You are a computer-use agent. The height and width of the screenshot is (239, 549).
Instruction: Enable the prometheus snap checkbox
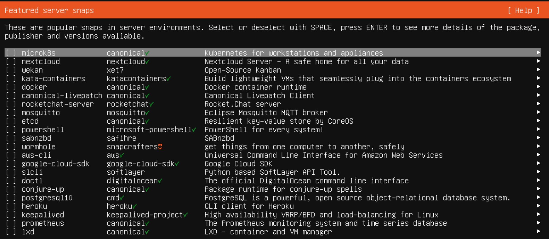pos(11,223)
